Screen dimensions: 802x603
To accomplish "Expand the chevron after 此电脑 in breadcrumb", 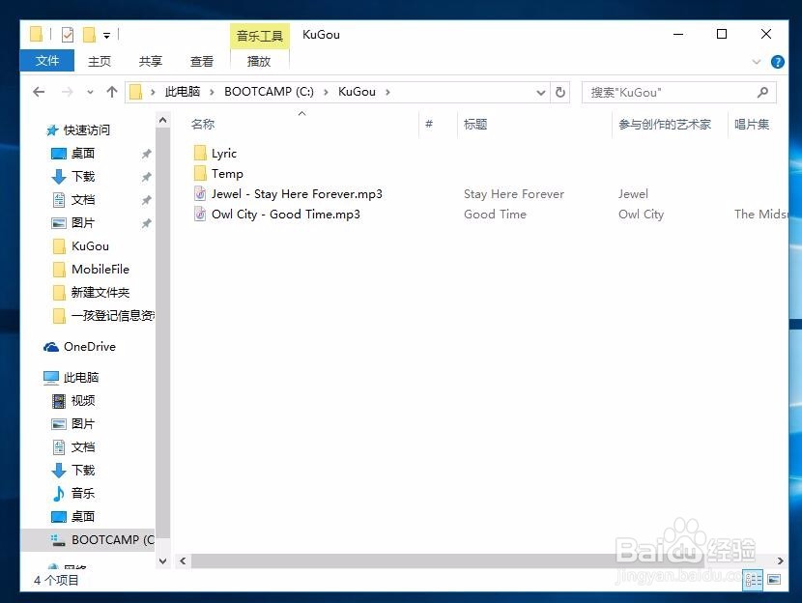I will 212,93.
